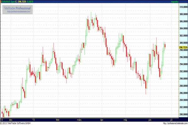
Task: Select the 'jún.' month label on time axis
Action: coord(149,119)
